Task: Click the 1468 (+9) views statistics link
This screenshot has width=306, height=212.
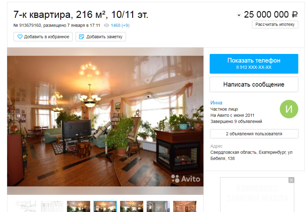Action: (x=120, y=25)
